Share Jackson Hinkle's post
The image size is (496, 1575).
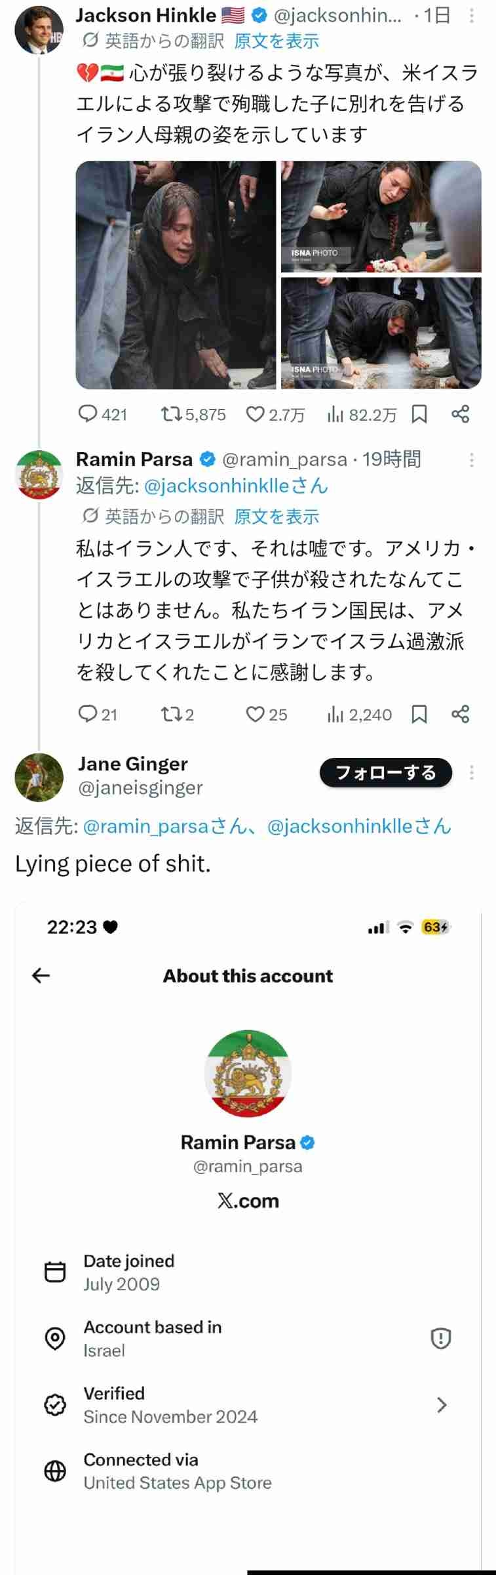[461, 414]
